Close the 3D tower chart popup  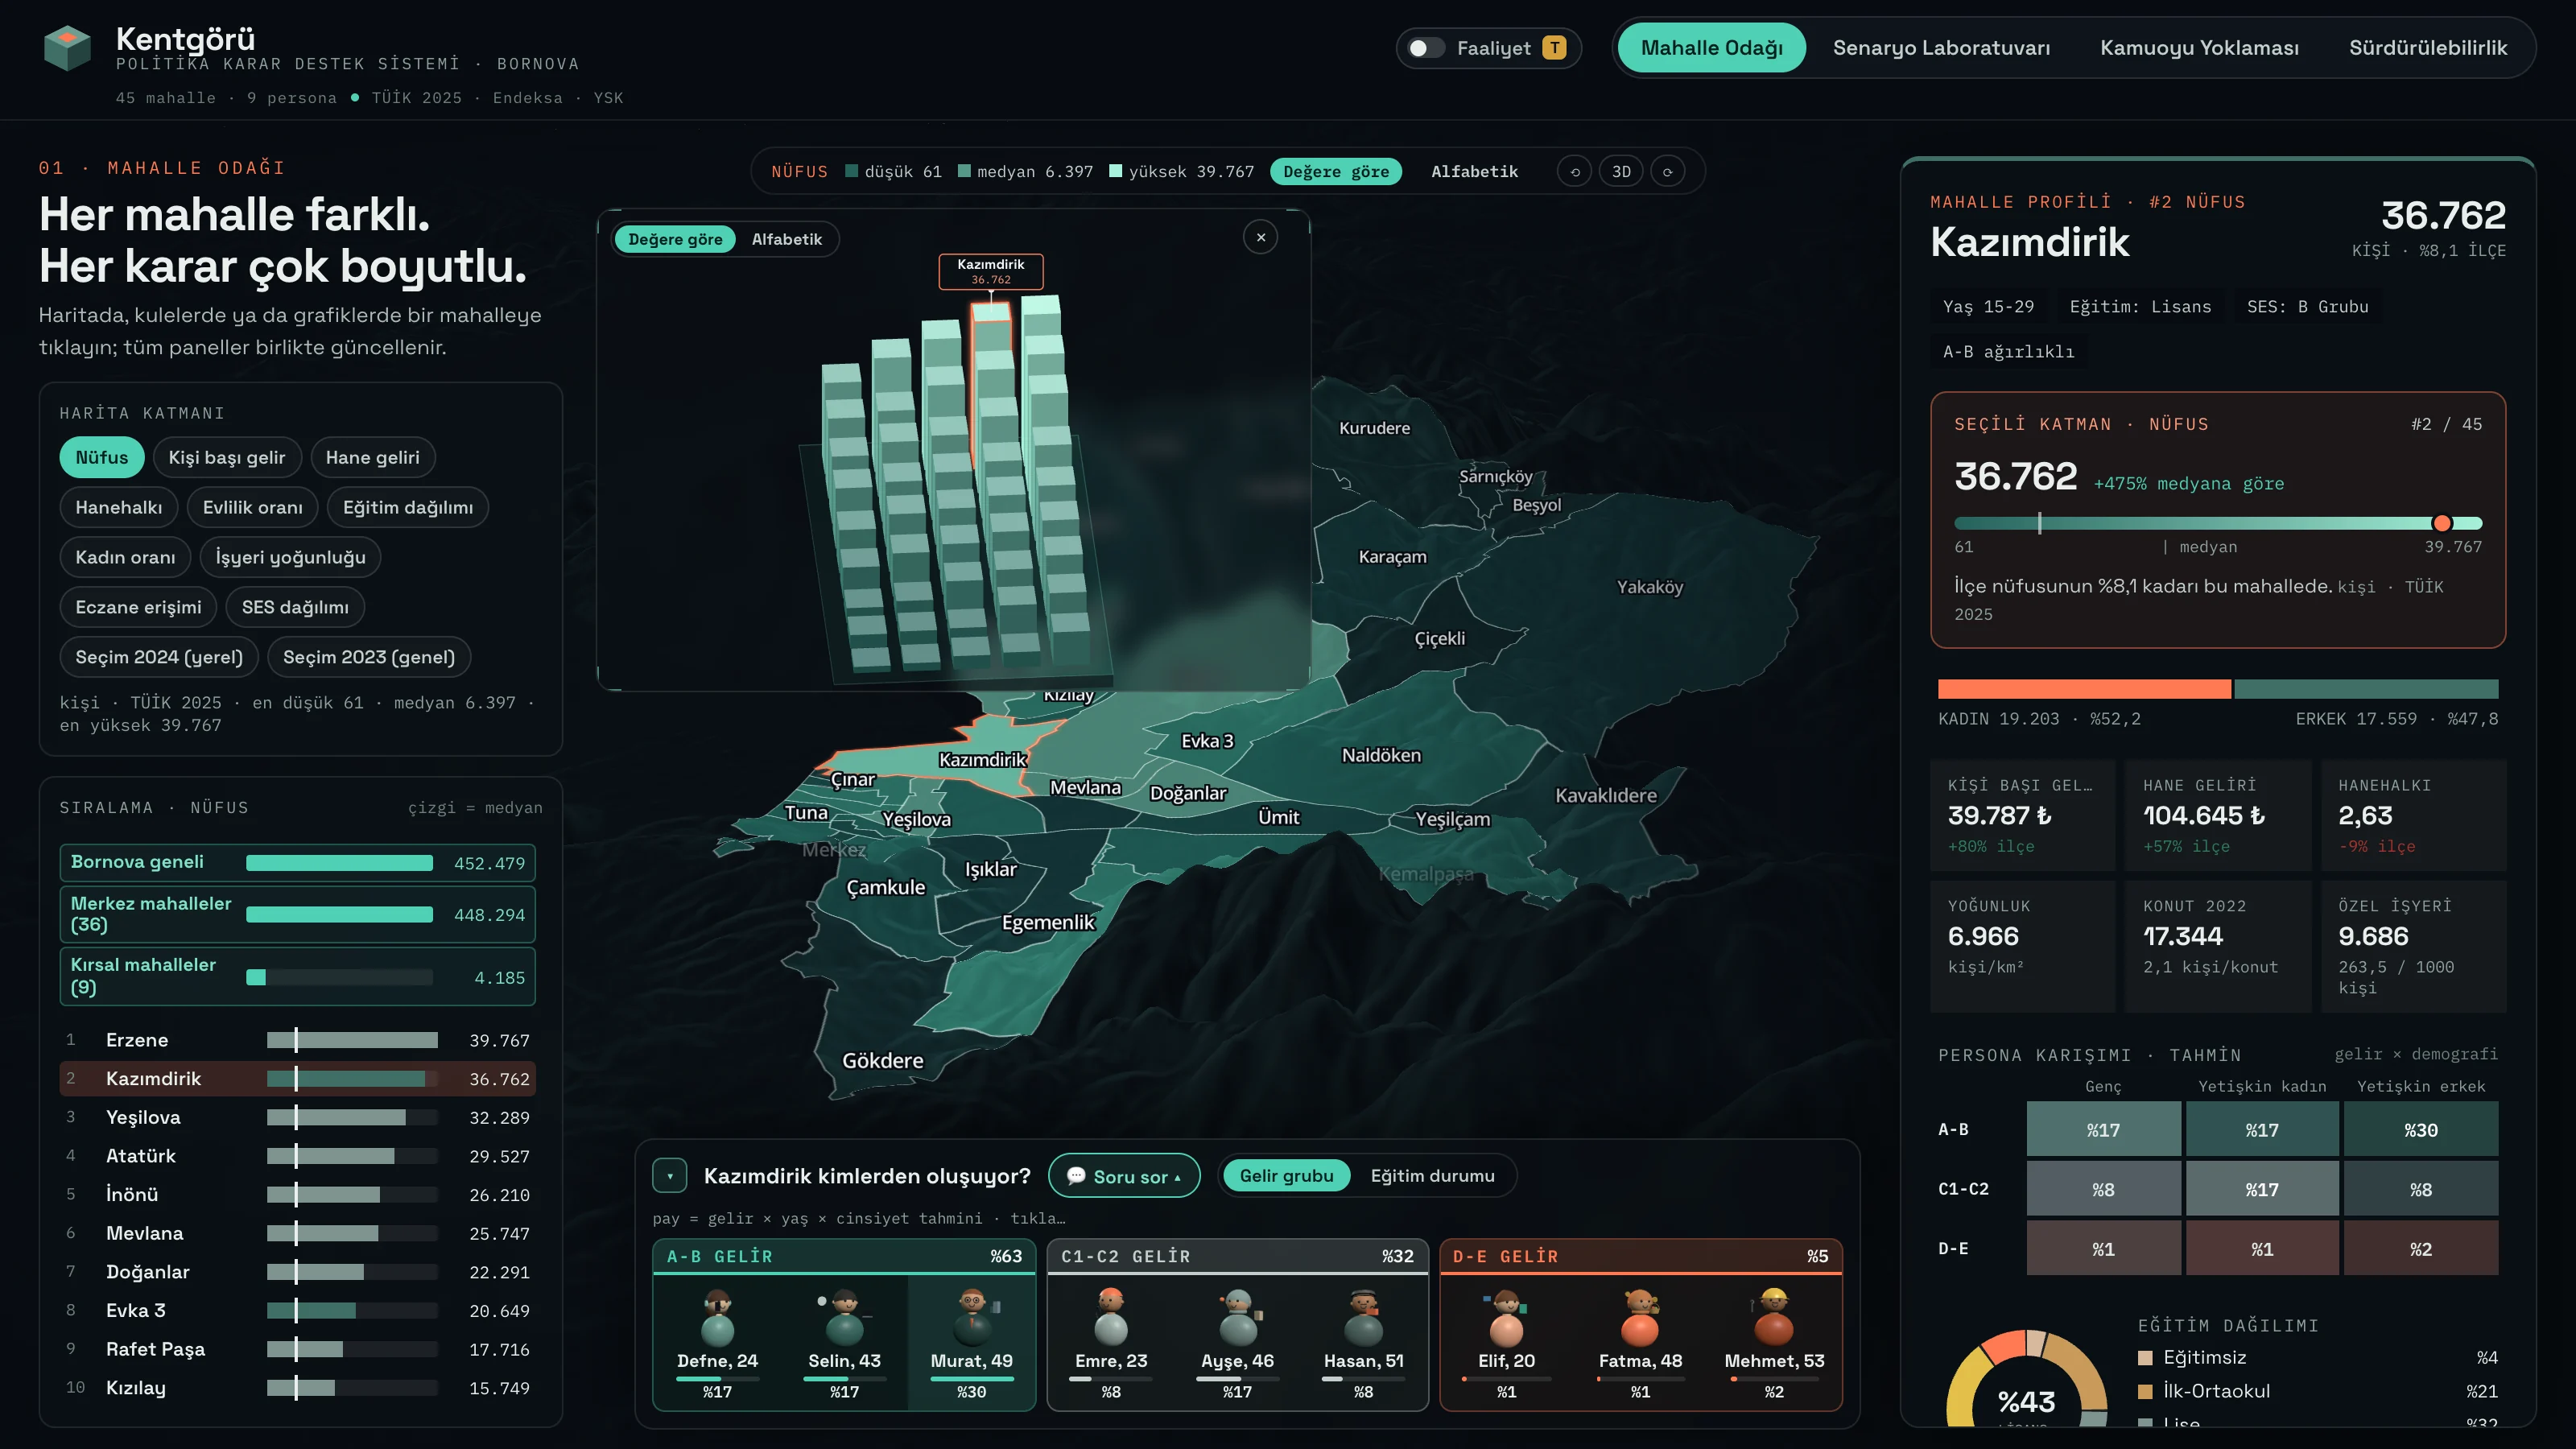[x=1261, y=237]
